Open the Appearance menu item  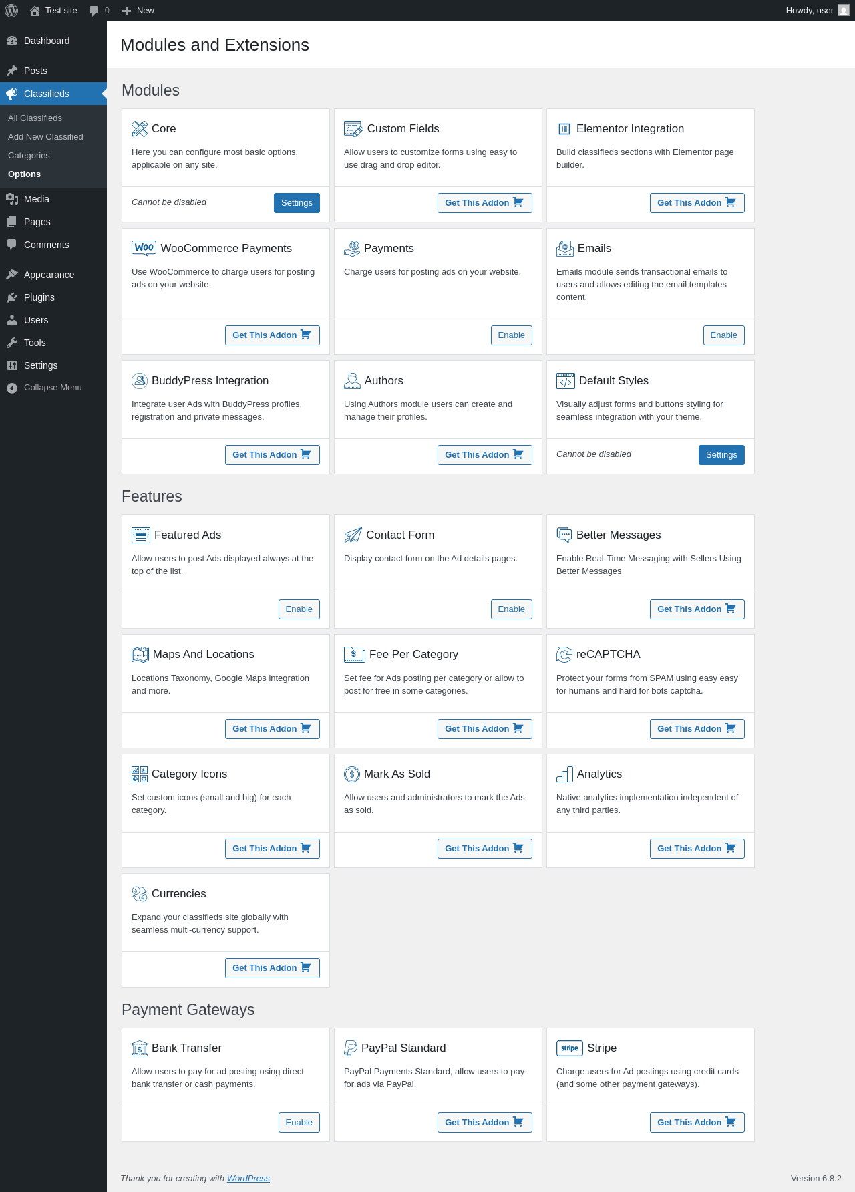[53, 275]
